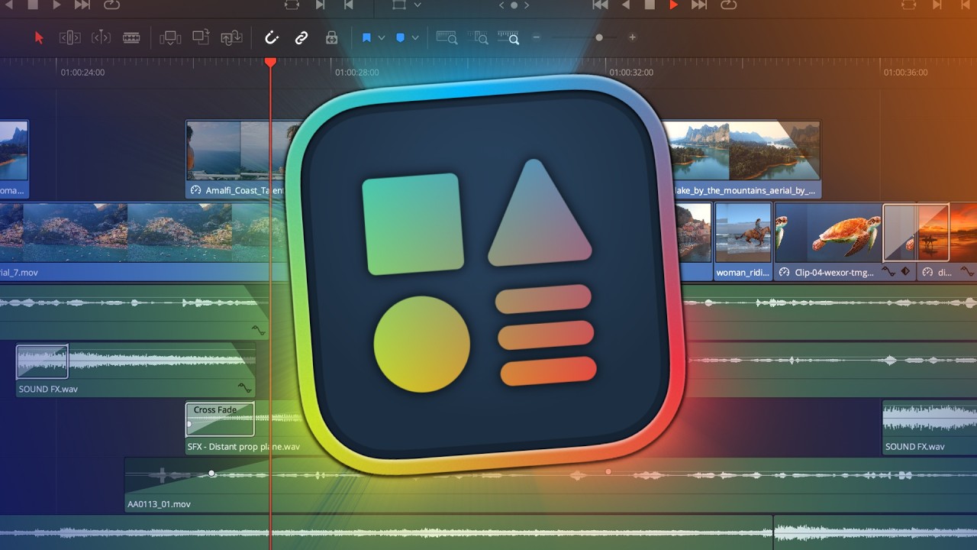977x550 pixels.
Task: Select the sunset transition between last clips
Action: pos(916,231)
